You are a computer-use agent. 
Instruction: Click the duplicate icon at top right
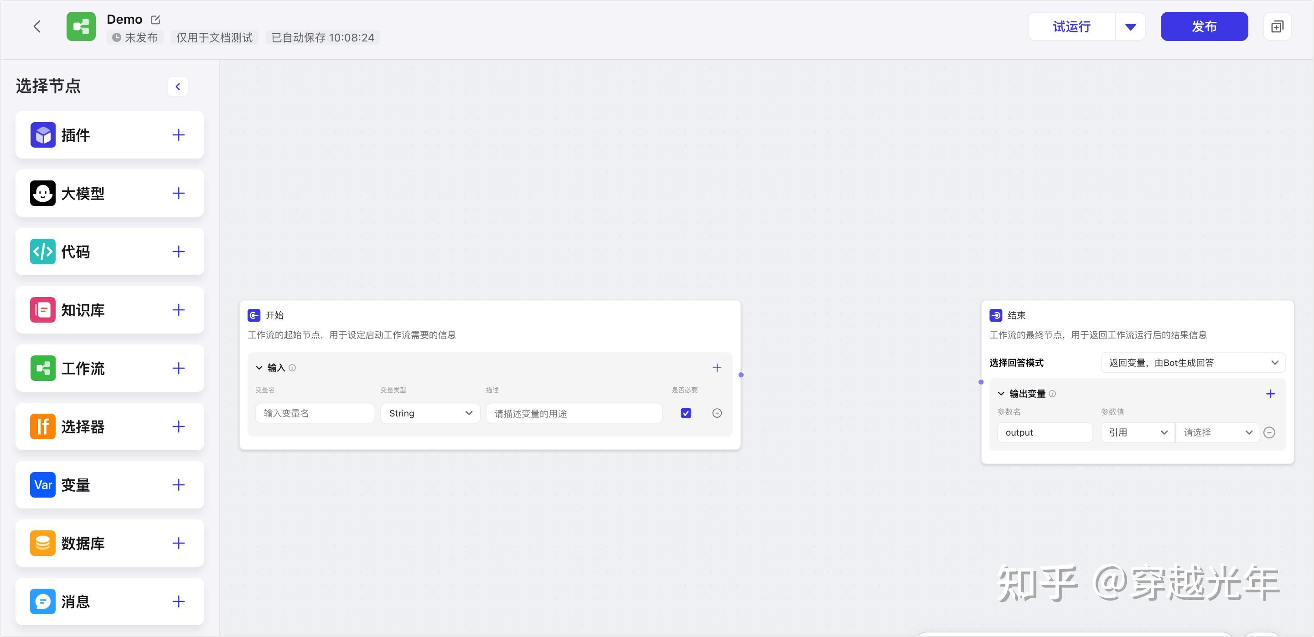1277,26
